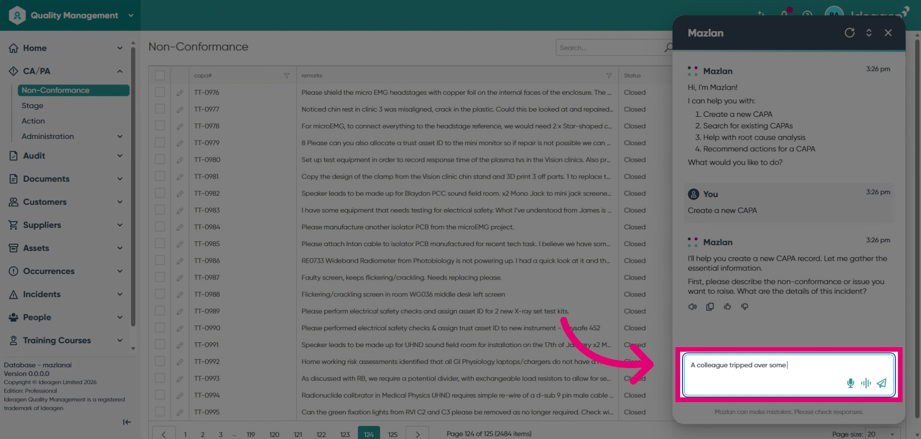Tick the checkbox for row TT-0987
The image size is (921, 439).
(x=160, y=277)
